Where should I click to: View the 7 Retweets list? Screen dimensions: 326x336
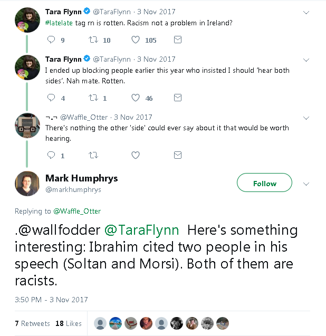(32, 323)
